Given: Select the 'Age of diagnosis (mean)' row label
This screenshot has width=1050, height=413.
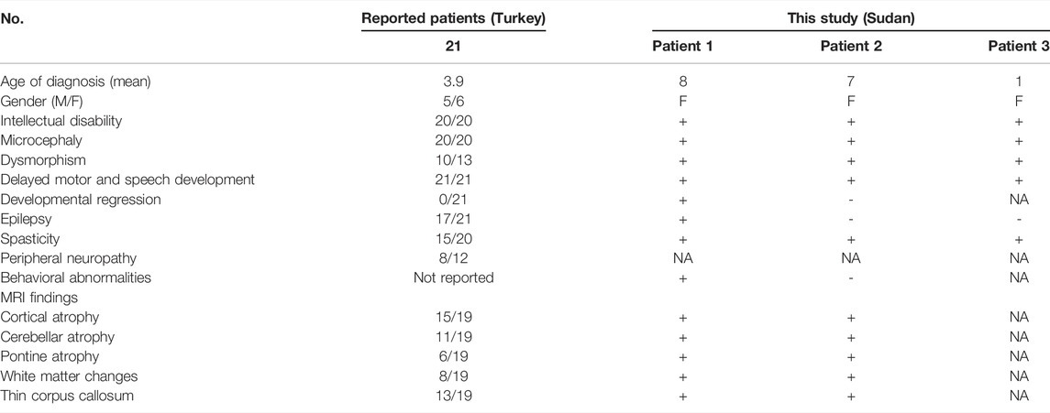Looking at the screenshot, I should (x=76, y=82).
